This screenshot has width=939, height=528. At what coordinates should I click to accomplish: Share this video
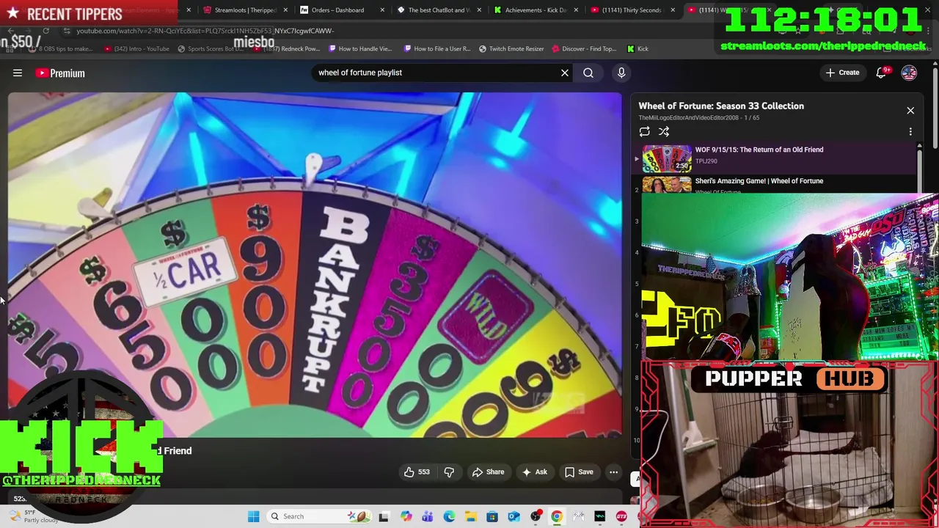coord(488,472)
